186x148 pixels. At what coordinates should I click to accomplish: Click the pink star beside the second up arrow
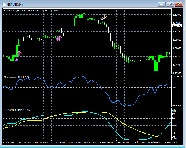click(57, 39)
